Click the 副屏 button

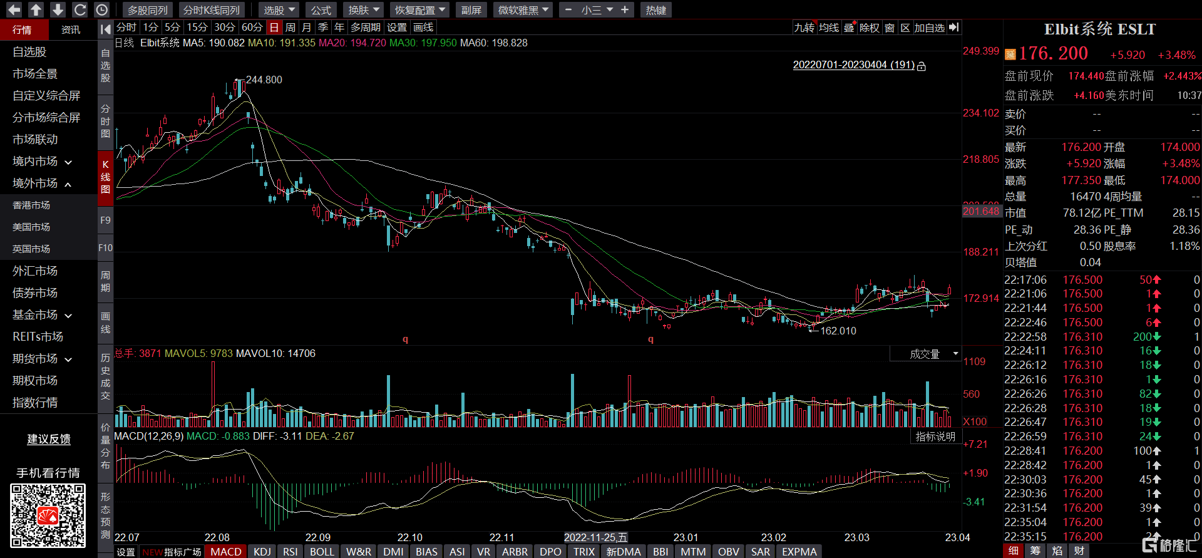pos(471,10)
